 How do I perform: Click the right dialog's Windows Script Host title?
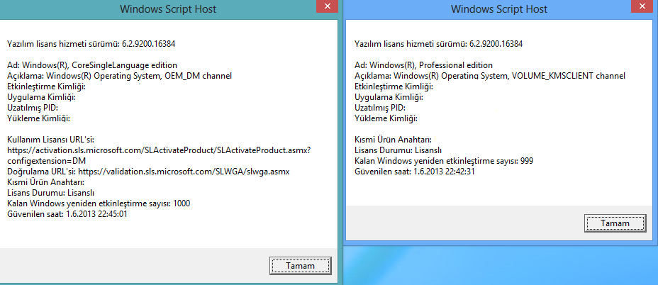499,9
